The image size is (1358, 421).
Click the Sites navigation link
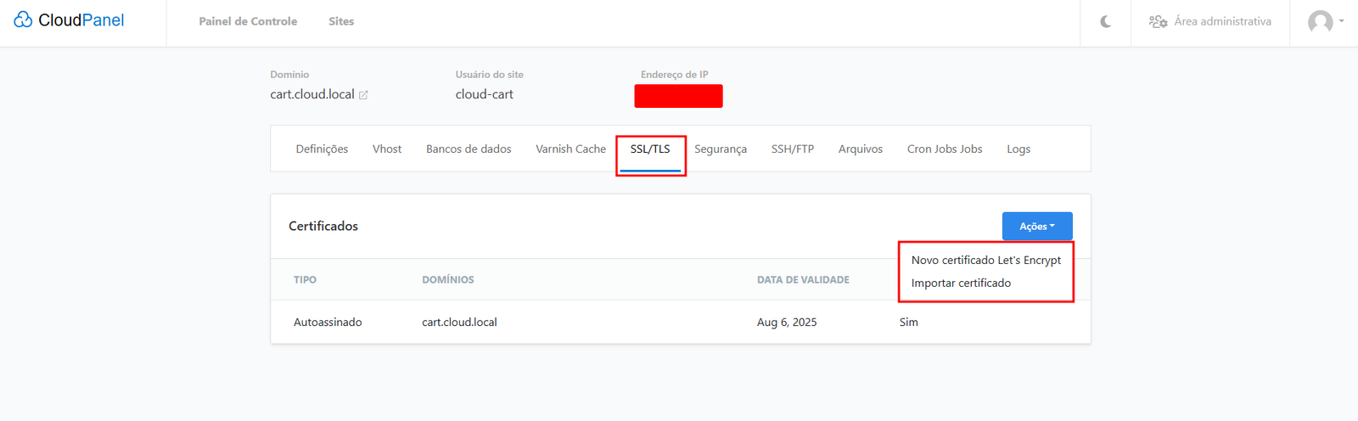341,22
